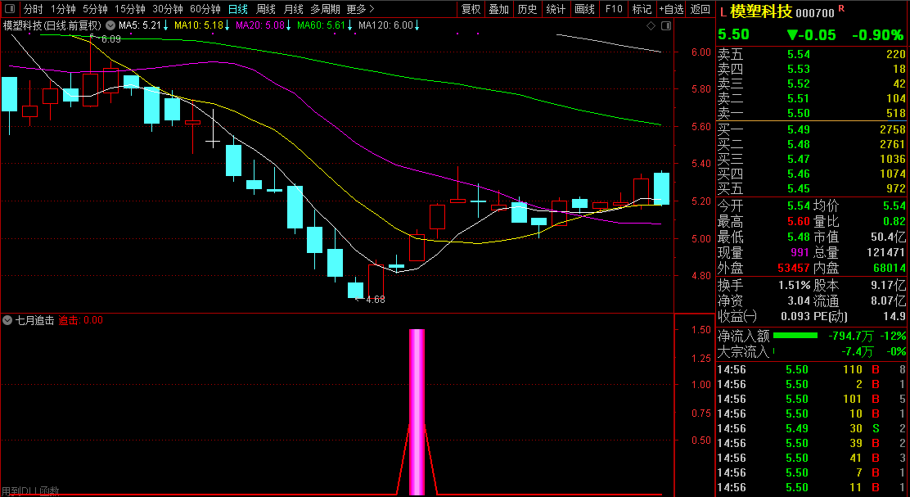This screenshot has height=497, width=910.
Task: Toggle the side panel icon beside the diamond
Action: [664, 26]
